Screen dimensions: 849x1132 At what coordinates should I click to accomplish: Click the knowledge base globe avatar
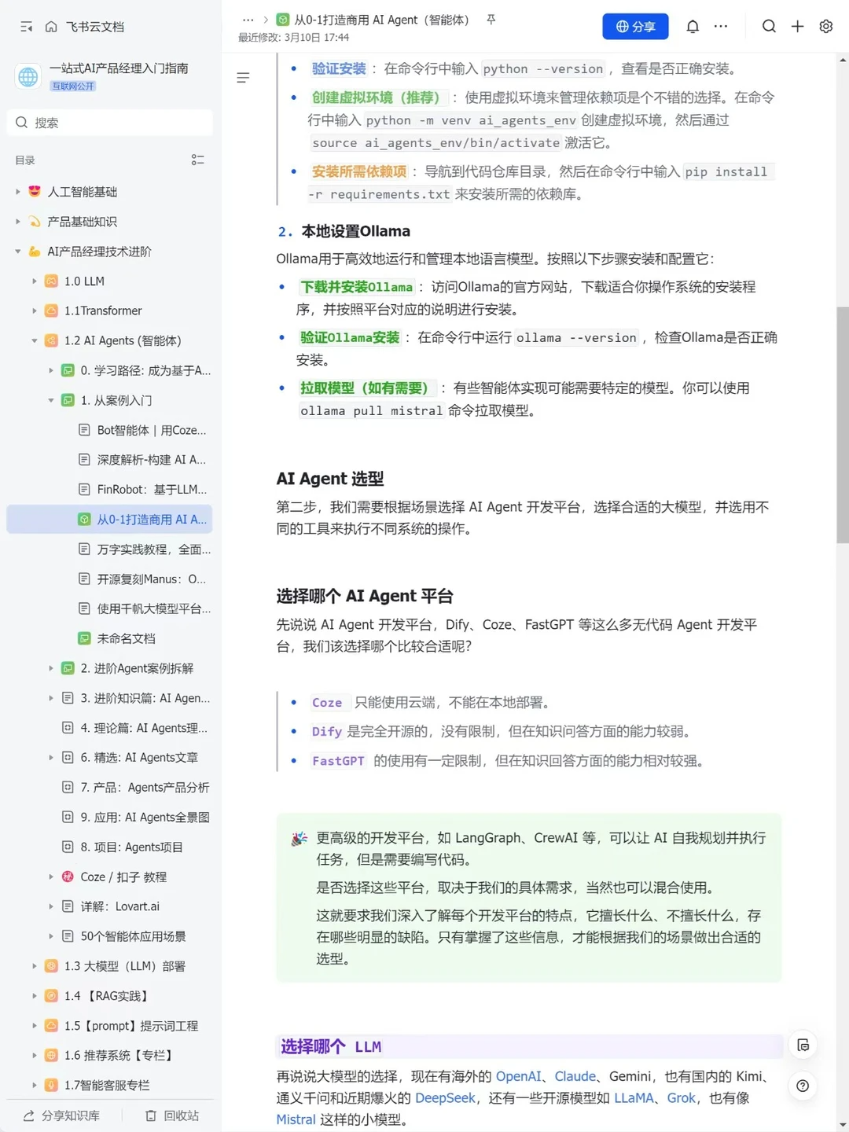click(28, 76)
